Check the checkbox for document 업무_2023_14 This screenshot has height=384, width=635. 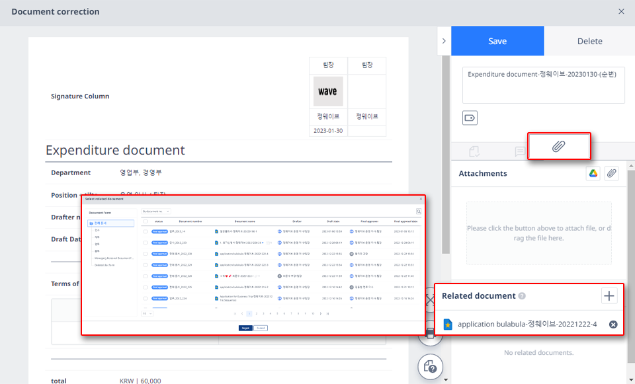[145, 232]
